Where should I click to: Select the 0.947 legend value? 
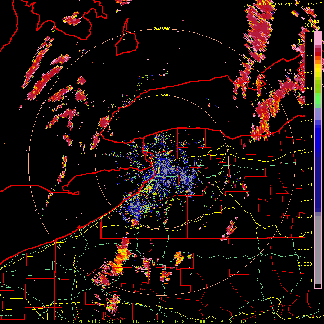[x=305, y=57]
